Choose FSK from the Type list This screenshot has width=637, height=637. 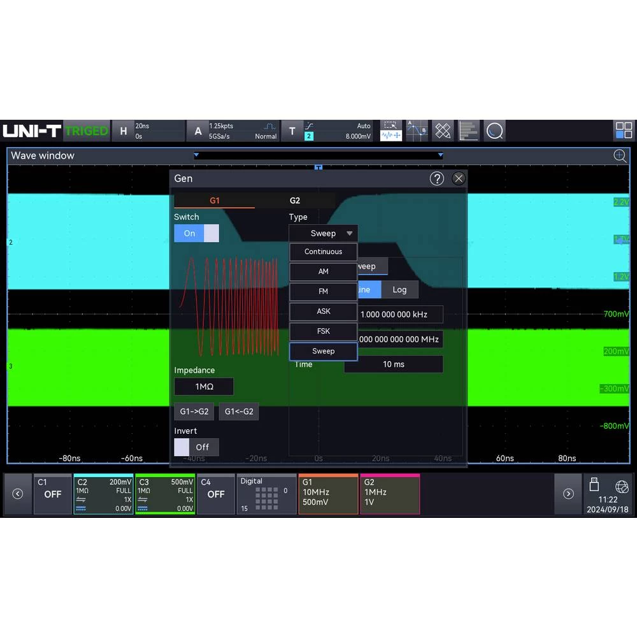pos(324,331)
